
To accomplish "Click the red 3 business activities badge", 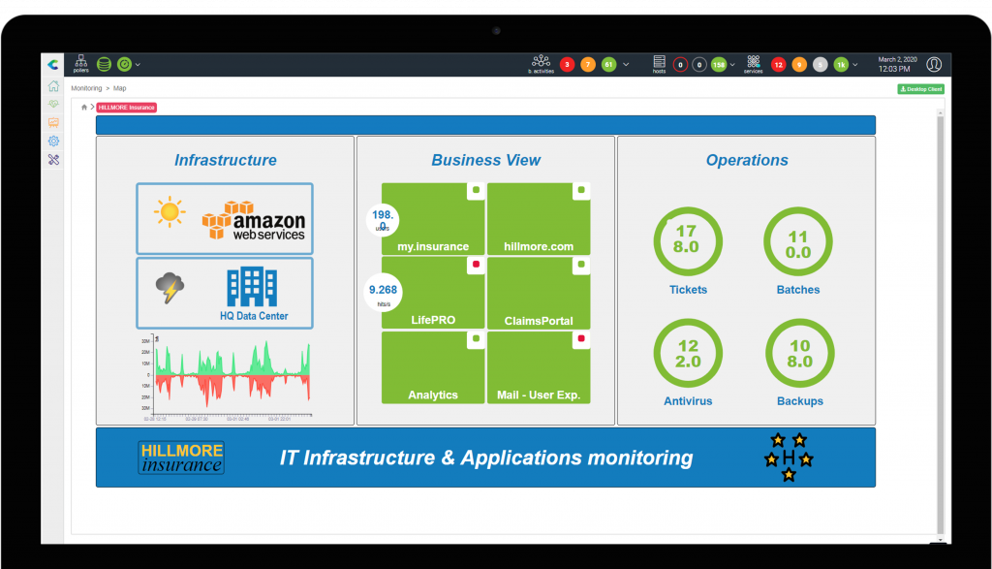I will click(568, 65).
